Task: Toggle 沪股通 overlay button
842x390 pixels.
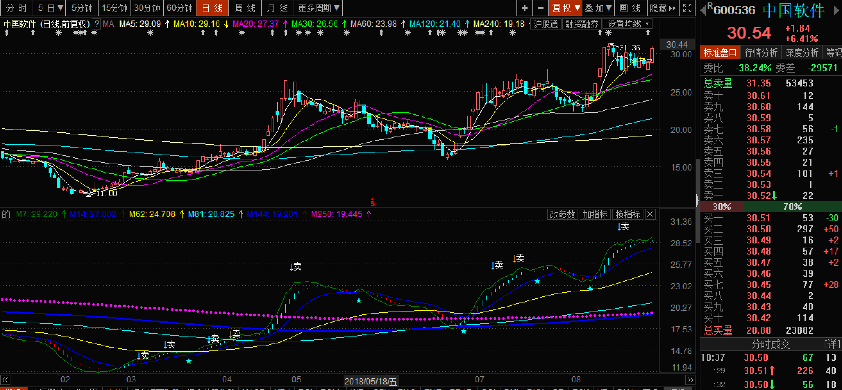Action: click(546, 24)
